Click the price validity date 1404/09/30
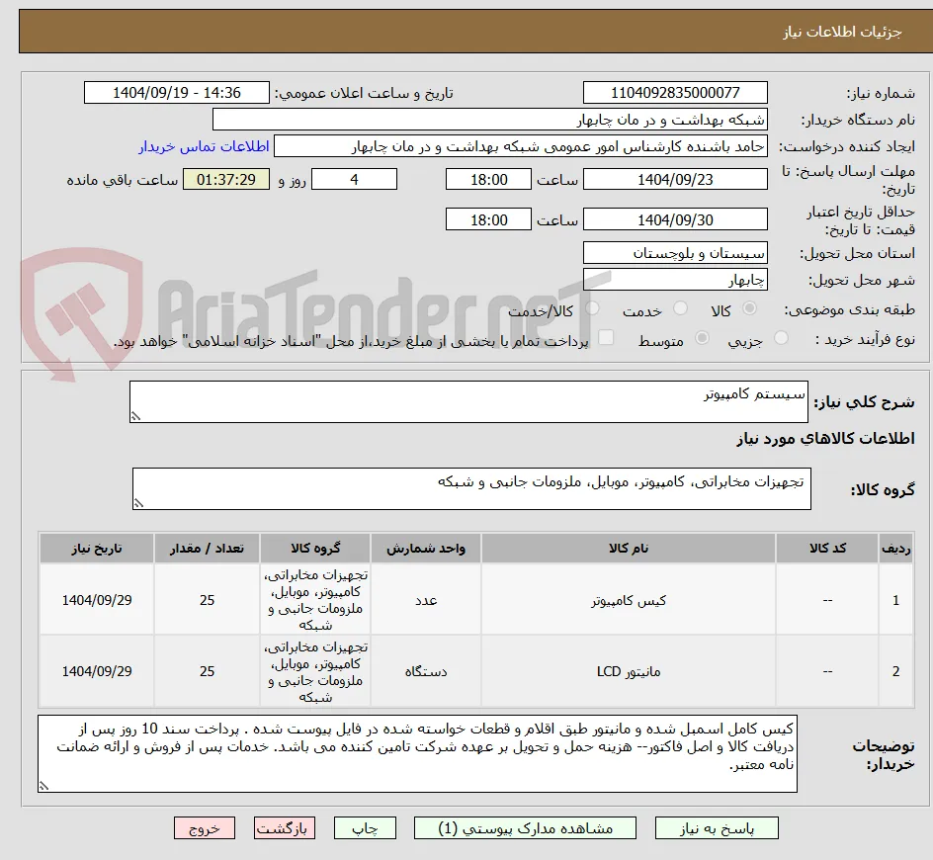The image size is (933, 860). point(675,219)
